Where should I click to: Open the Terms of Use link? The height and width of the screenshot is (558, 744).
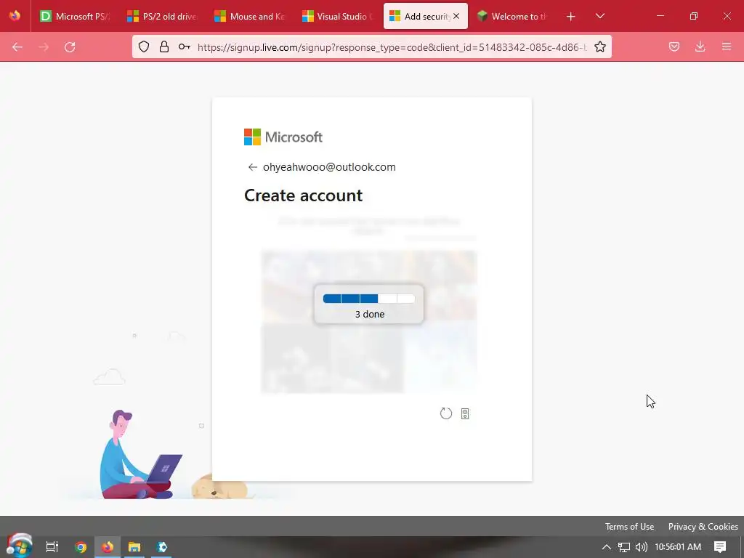629,527
